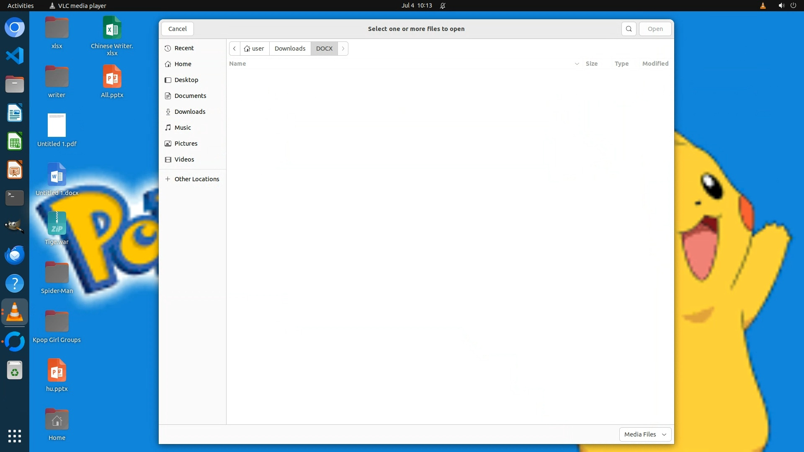
Task: Select Pictures location in sidebar
Action: (186, 144)
